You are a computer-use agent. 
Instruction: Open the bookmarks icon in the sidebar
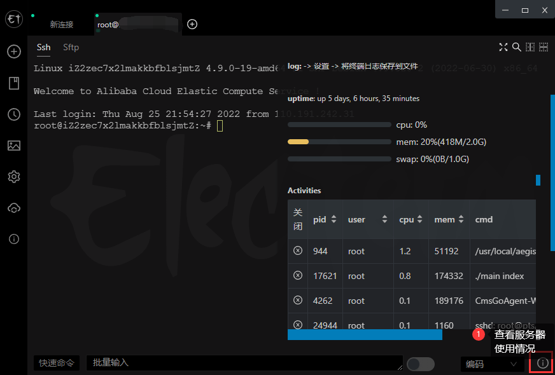pyautogui.click(x=14, y=83)
